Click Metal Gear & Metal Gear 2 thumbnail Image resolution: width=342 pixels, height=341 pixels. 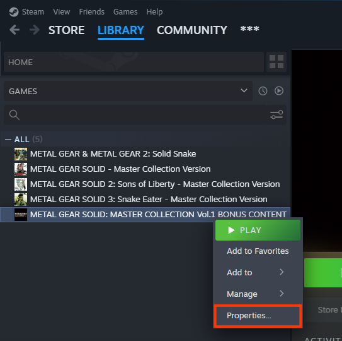(21, 154)
